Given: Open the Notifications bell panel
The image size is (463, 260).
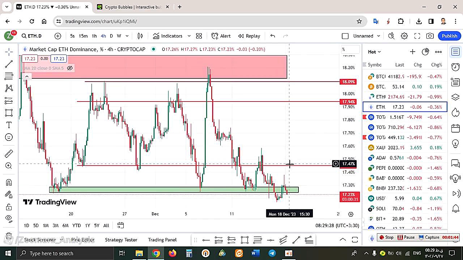Looking at the screenshot, I should click(x=455, y=209).
